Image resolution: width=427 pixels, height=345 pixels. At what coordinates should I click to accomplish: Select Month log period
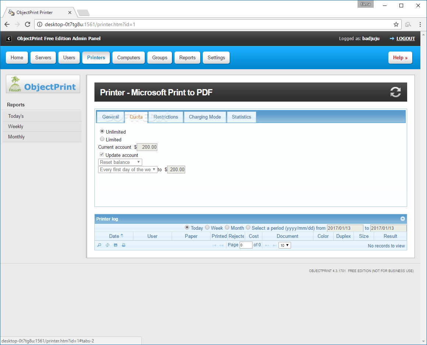pos(227,228)
